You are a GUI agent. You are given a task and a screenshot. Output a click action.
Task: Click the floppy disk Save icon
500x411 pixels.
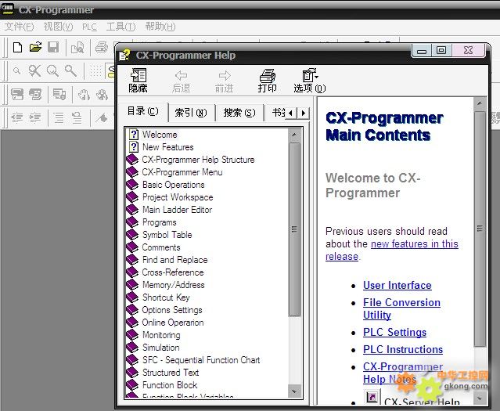(x=53, y=47)
